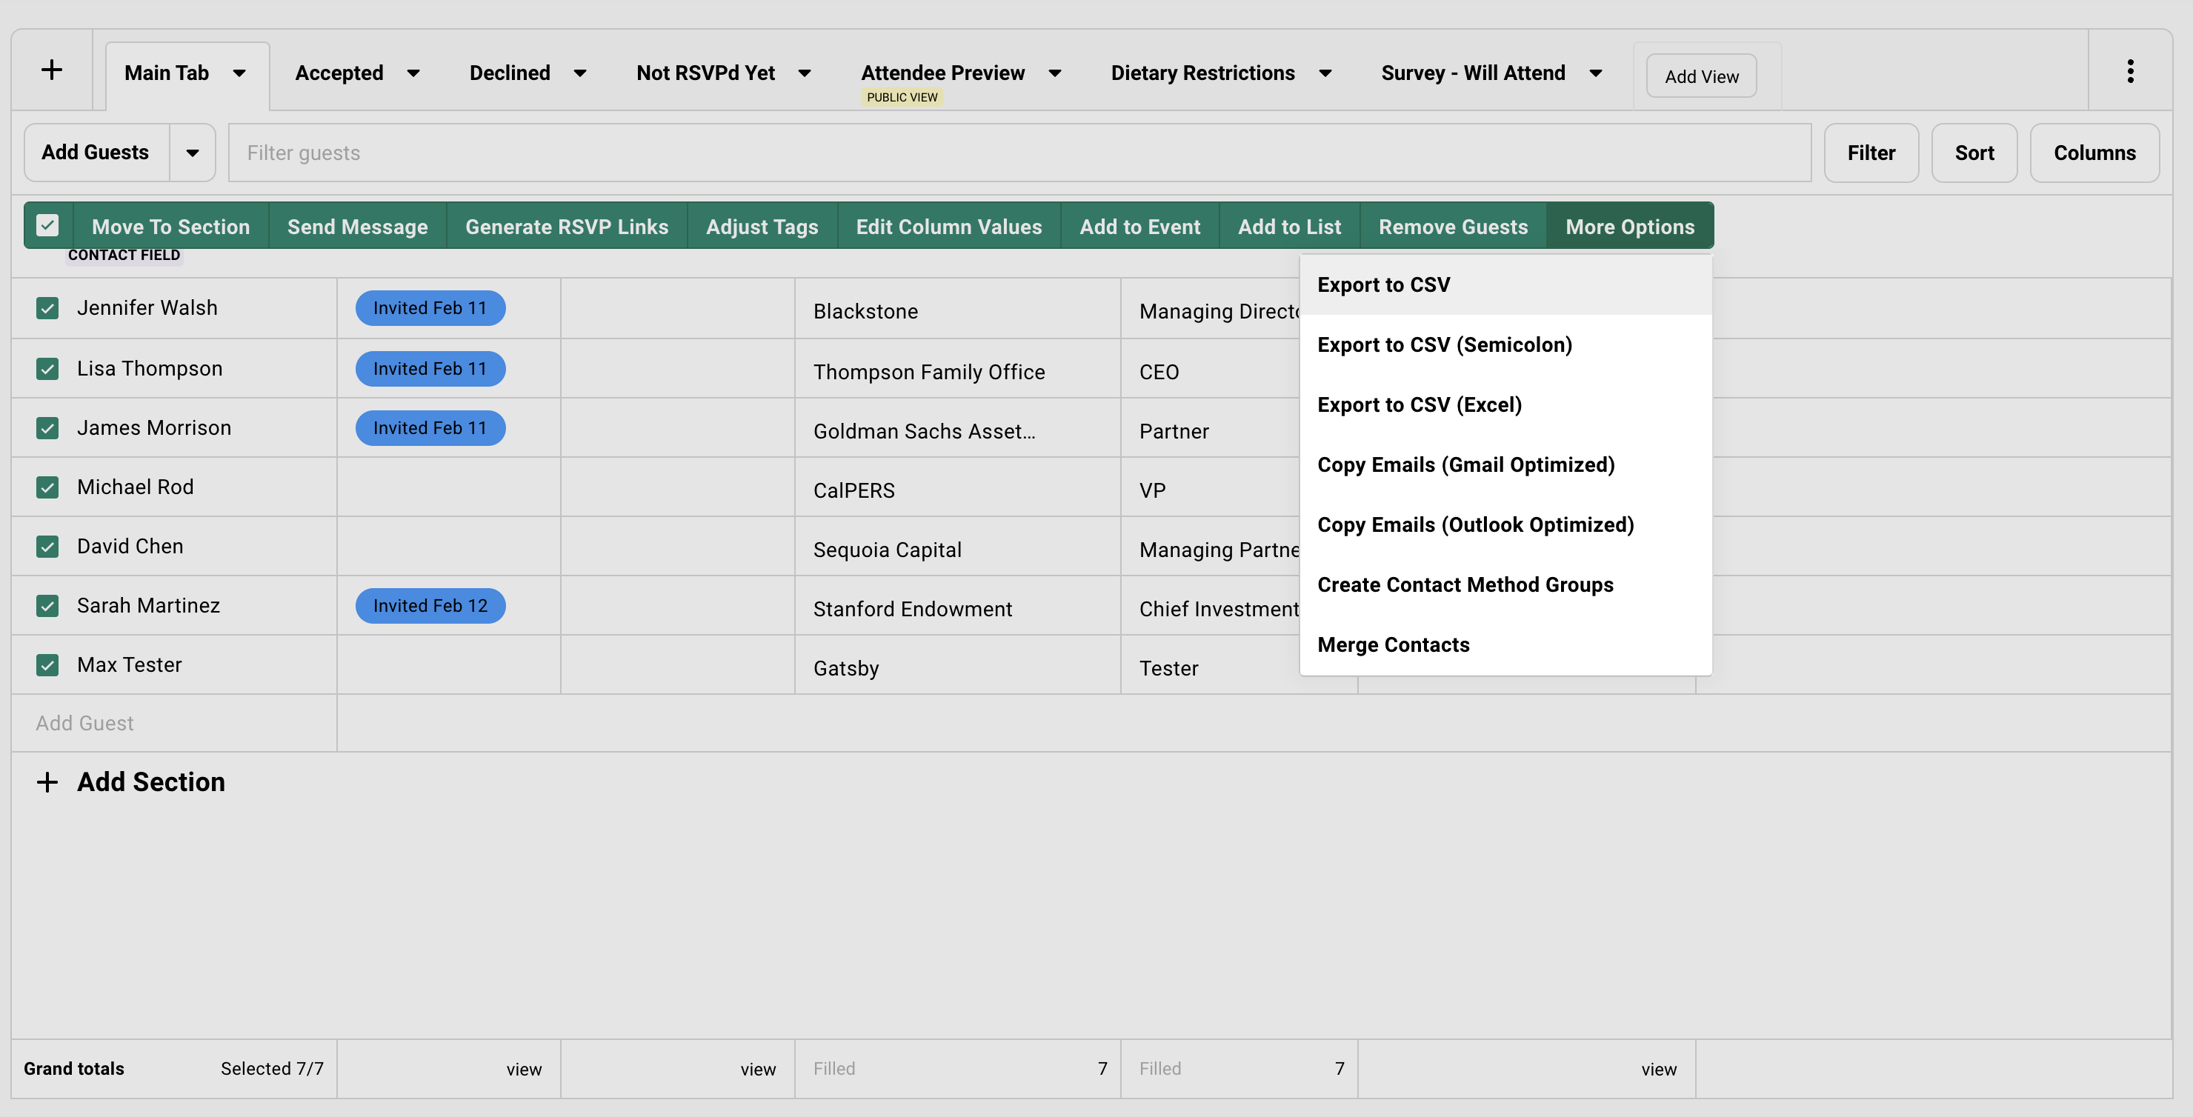Screen dimensions: 2193x1117
Task: Click the Filter guests search field
Action: [596, 153]
